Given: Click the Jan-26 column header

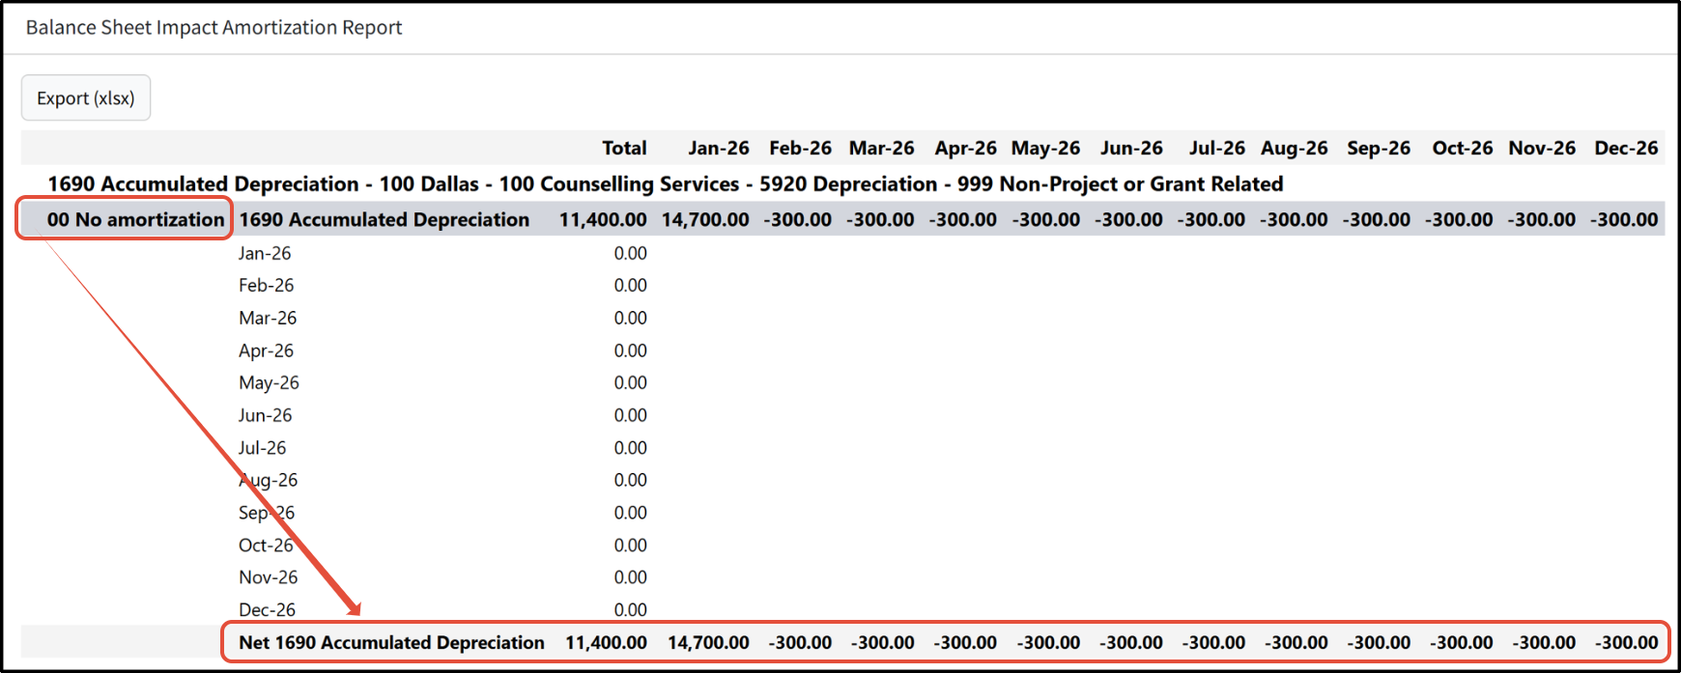Looking at the screenshot, I should coord(719,148).
